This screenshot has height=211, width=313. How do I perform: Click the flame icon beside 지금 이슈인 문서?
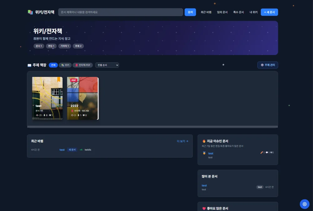[204, 141]
